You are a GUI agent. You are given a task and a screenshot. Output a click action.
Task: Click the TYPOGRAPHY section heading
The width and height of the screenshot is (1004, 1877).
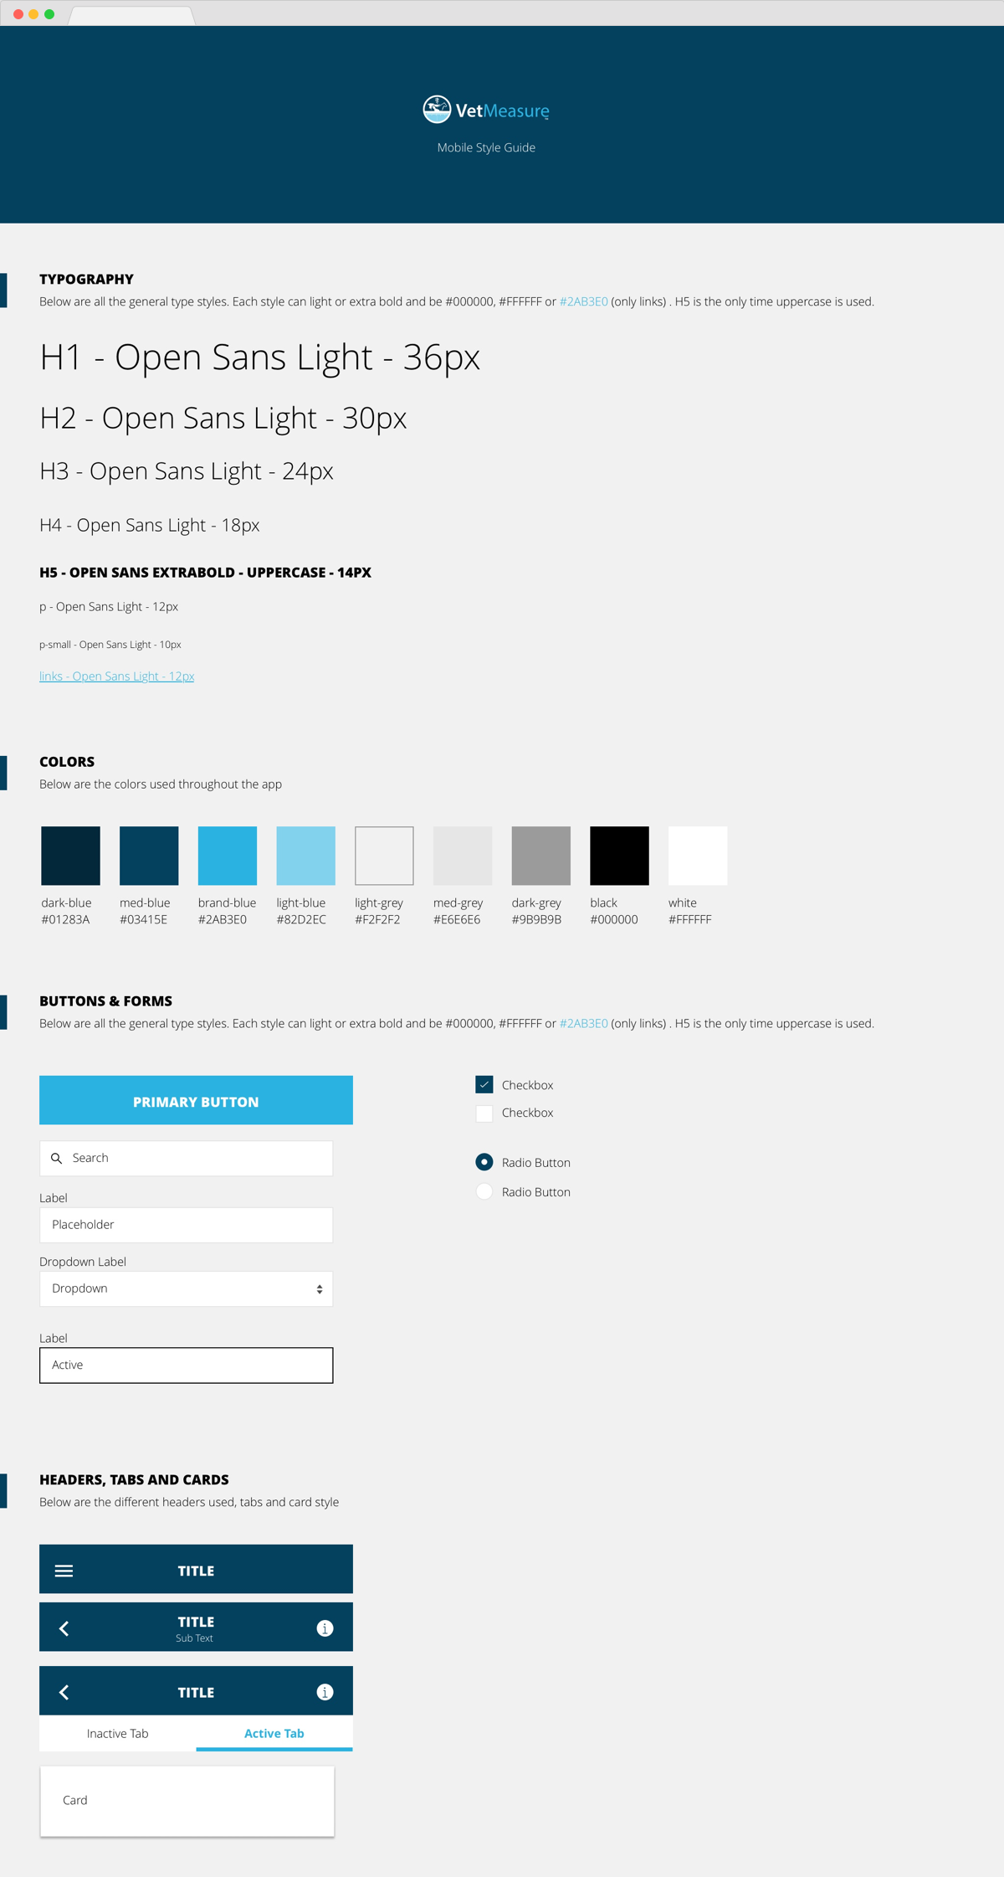tap(86, 280)
